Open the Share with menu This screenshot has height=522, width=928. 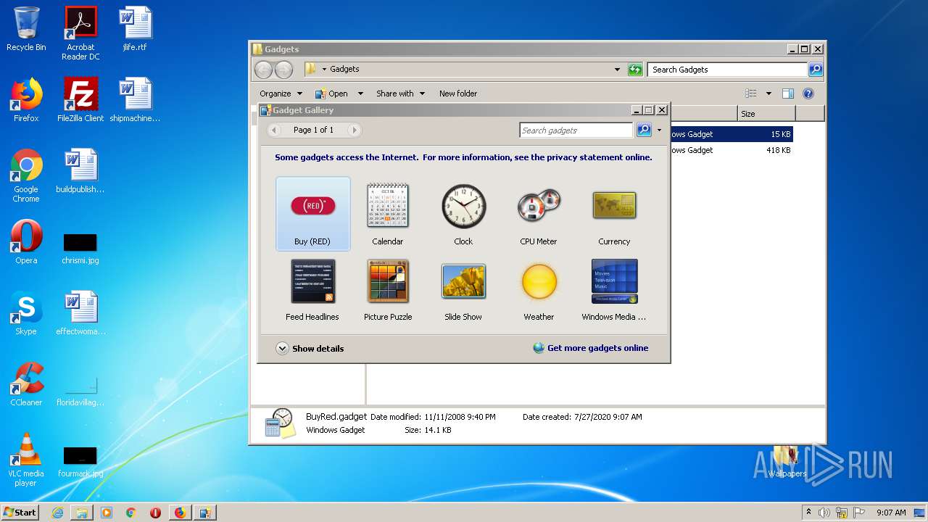pyautogui.click(x=400, y=94)
